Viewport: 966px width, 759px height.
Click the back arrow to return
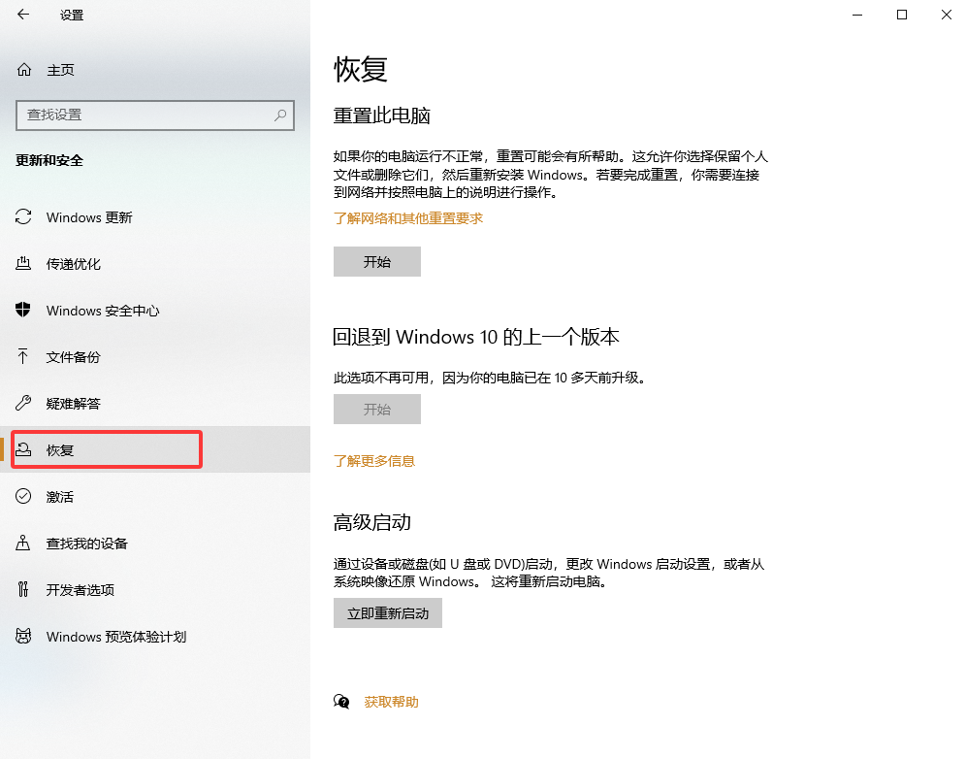[x=23, y=15]
